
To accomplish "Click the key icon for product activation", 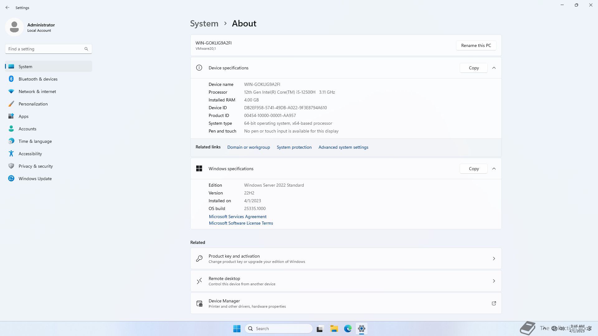I will click(x=199, y=259).
